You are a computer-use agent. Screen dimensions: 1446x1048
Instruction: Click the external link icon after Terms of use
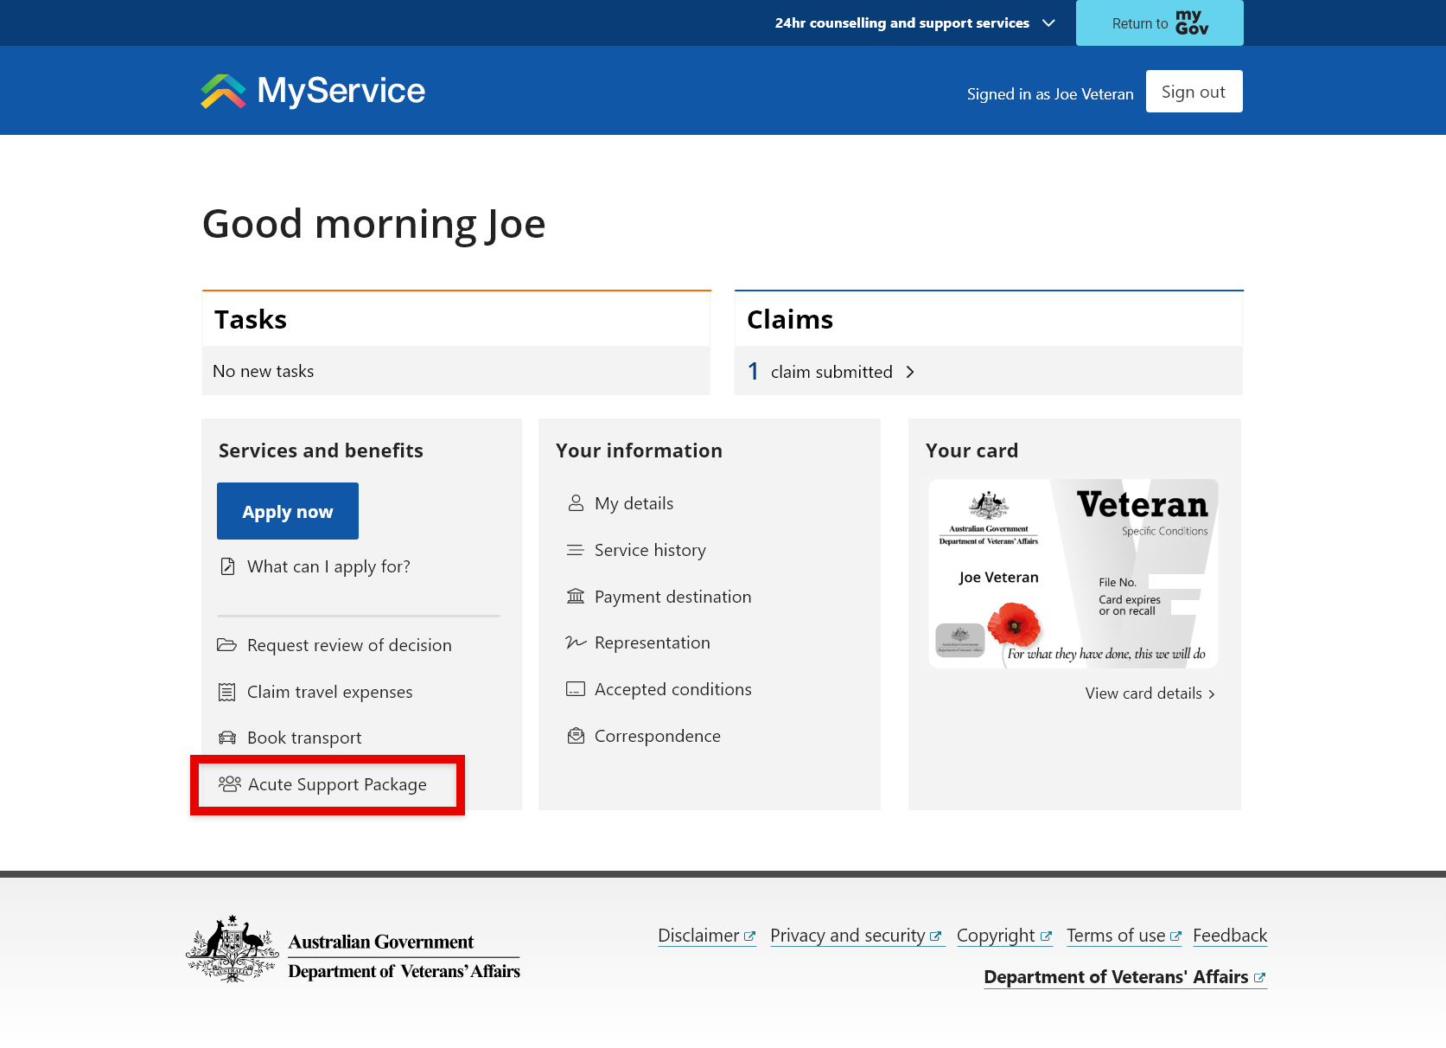coord(1175,936)
